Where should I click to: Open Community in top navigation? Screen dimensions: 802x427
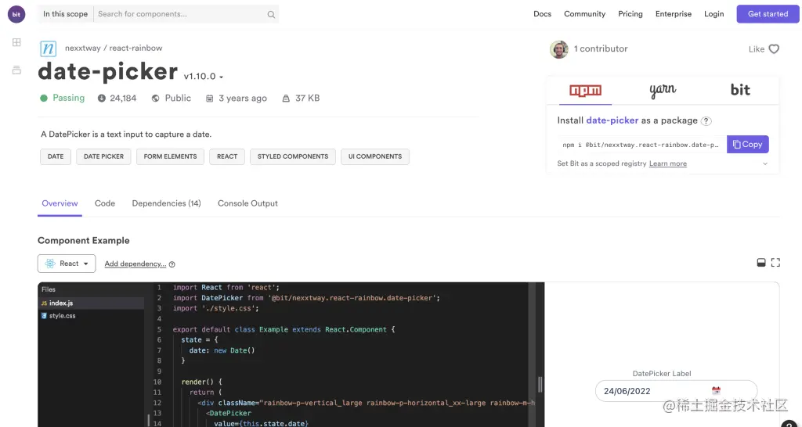coord(584,14)
